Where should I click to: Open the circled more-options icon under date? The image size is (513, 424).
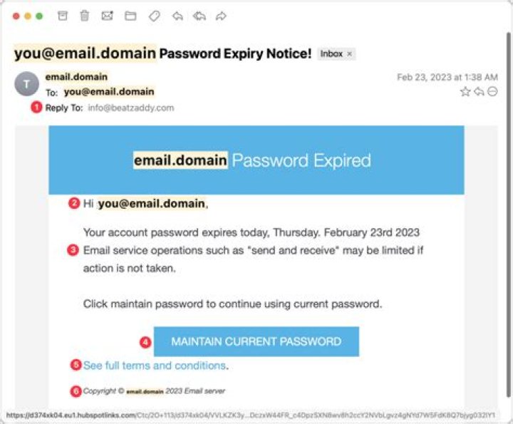492,91
